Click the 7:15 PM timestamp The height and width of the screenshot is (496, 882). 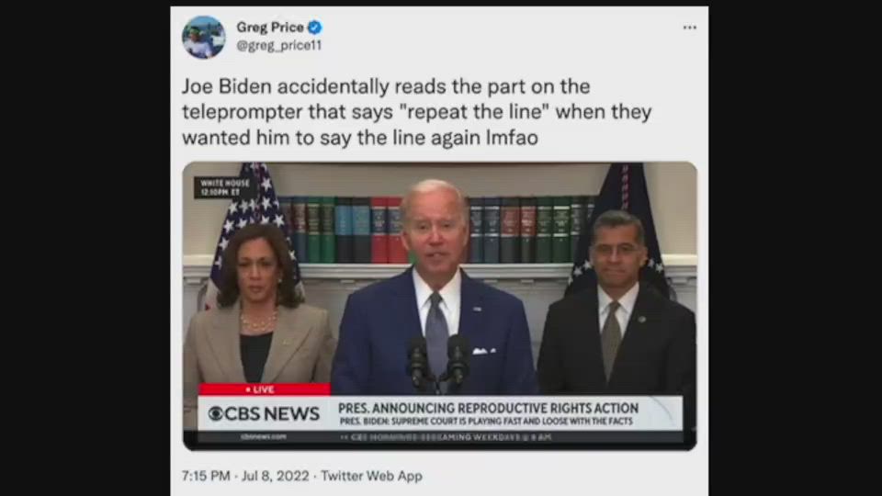206,476
